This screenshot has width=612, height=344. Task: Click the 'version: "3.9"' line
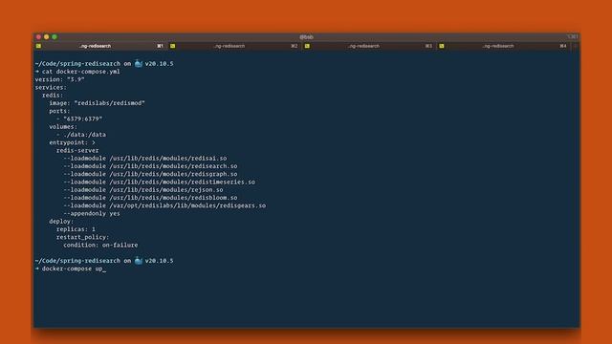tap(59, 79)
